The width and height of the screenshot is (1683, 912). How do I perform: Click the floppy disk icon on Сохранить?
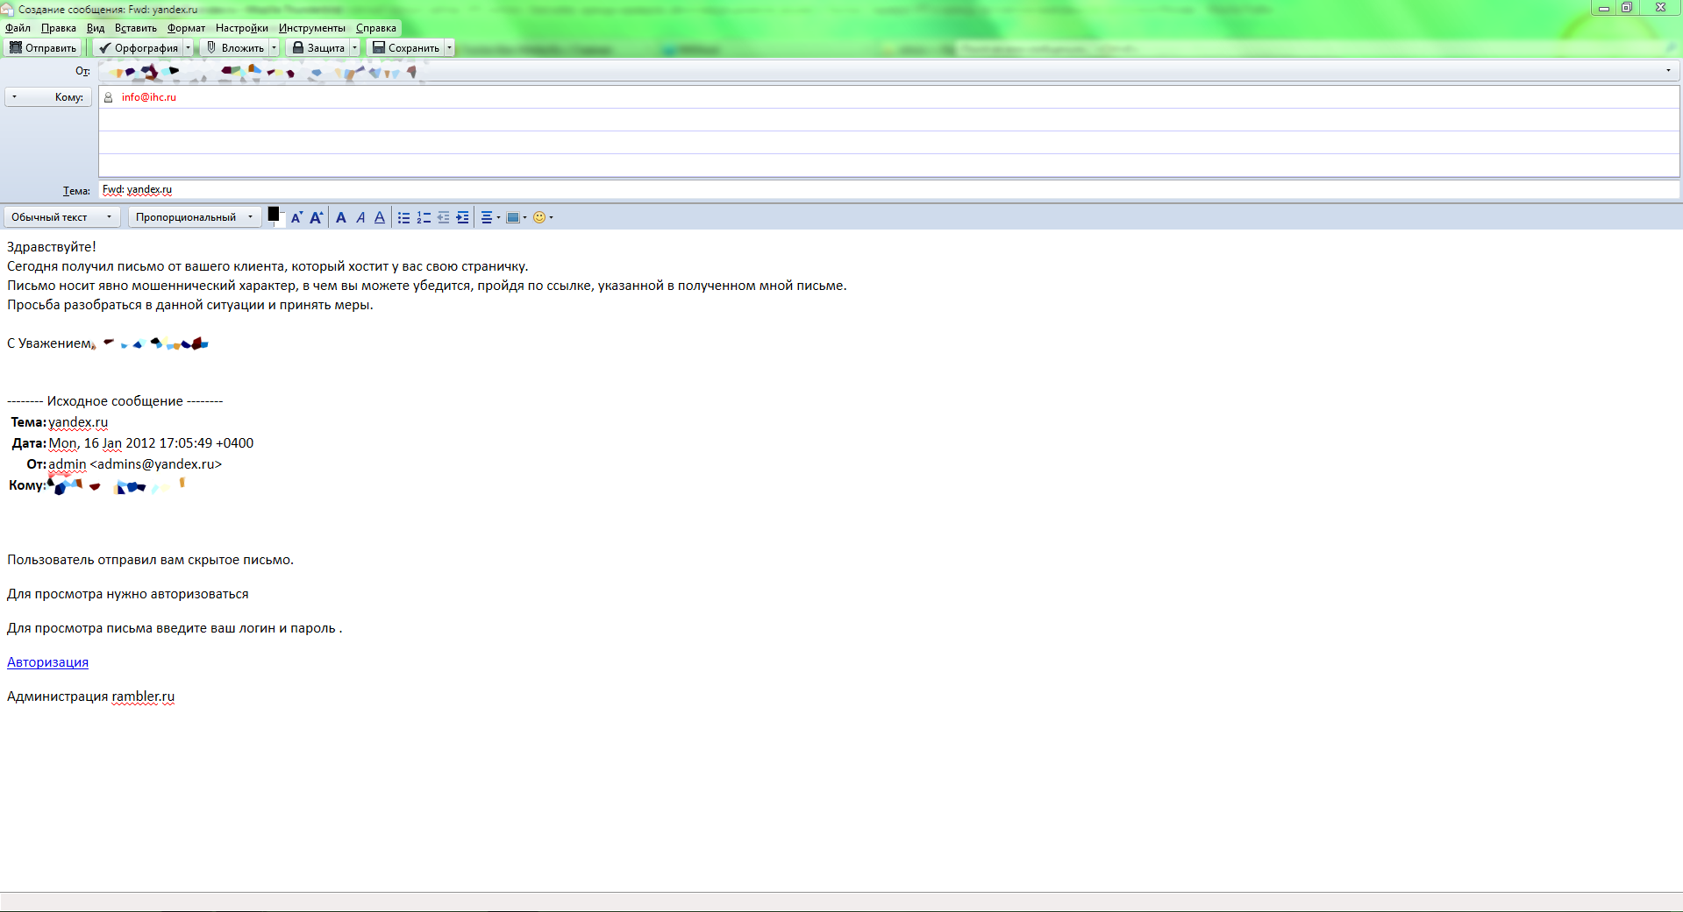coord(379,47)
